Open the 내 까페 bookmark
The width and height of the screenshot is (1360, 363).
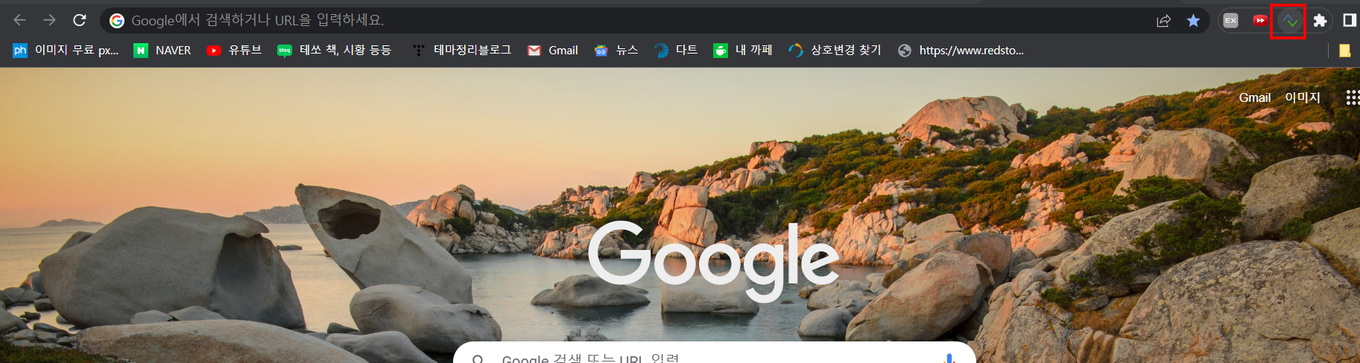click(x=743, y=51)
